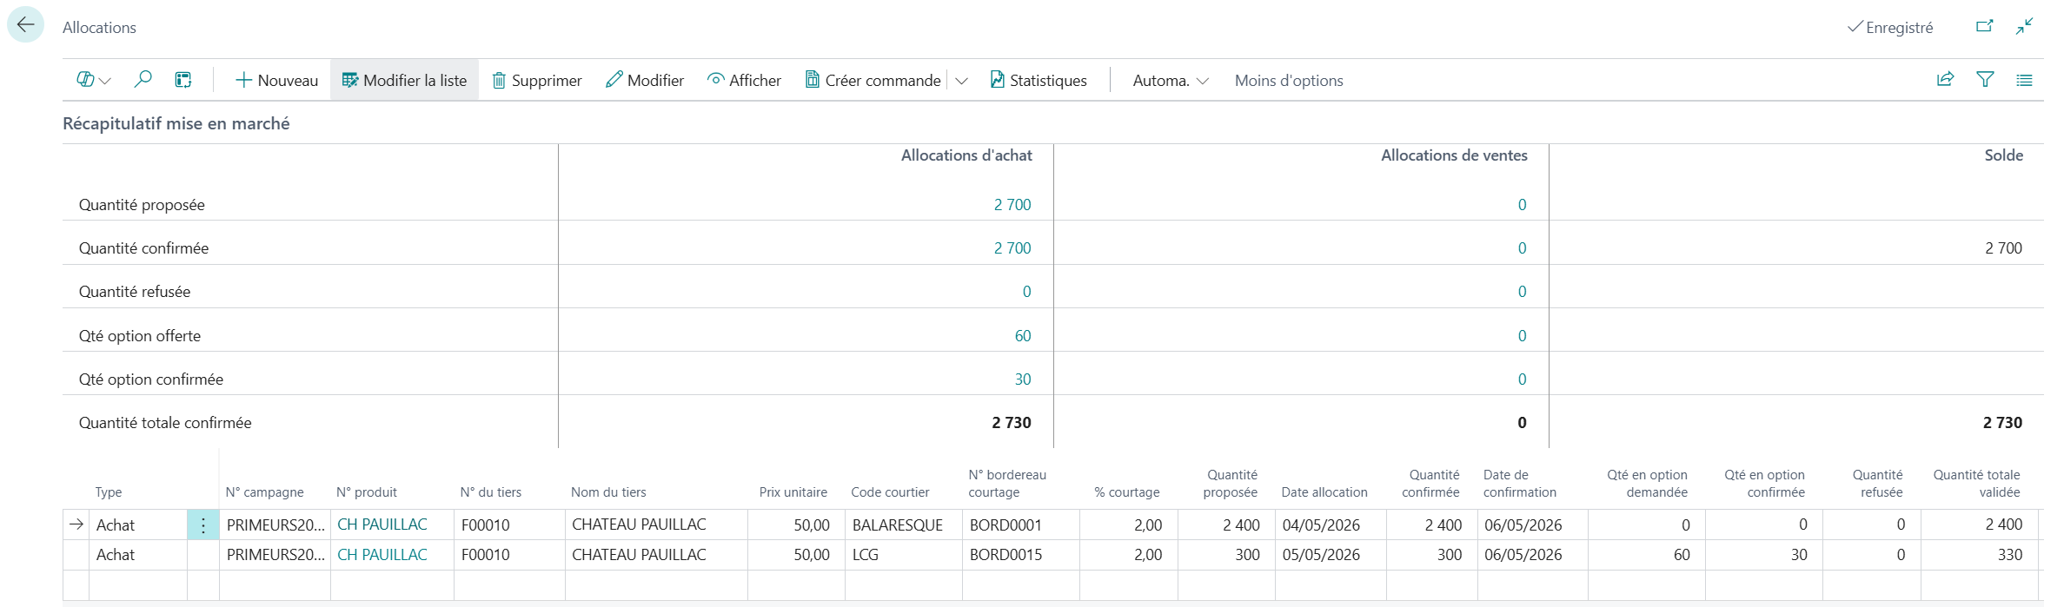Open the Copilot icon dropdown
This screenshot has height=607, width=2064.
pyautogui.click(x=94, y=80)
